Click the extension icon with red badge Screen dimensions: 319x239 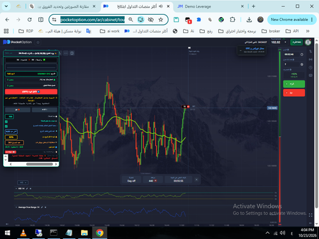click(x=188, y=20)
